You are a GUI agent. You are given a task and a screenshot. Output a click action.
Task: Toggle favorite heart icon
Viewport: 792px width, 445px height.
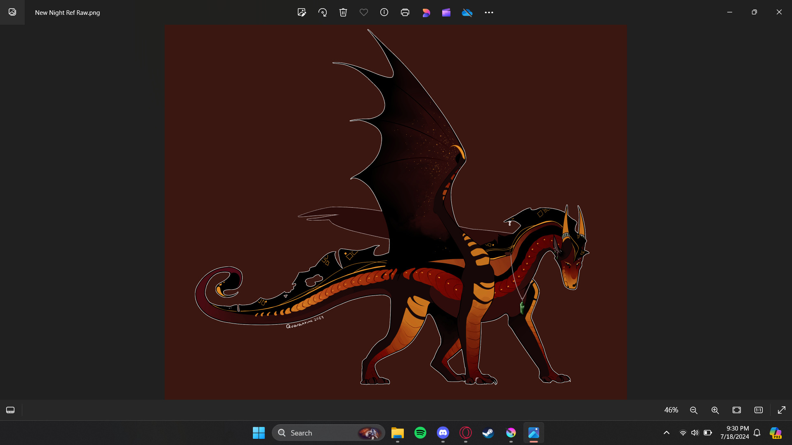[363, 12]
